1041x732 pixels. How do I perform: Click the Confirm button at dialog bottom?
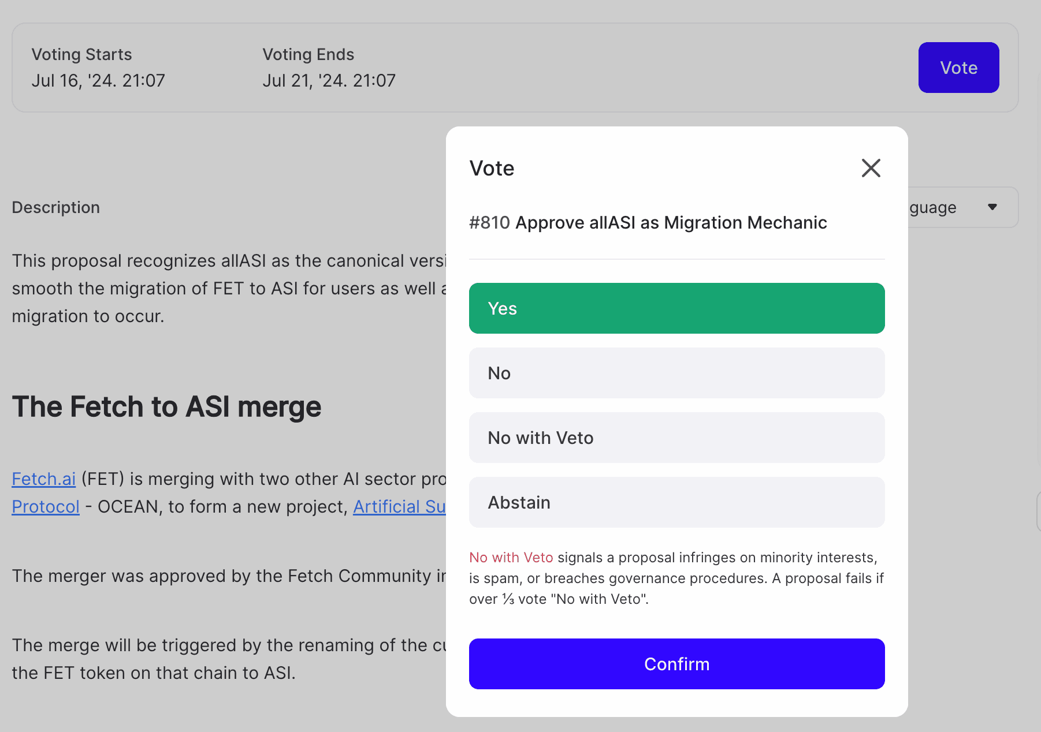point(676,664)
